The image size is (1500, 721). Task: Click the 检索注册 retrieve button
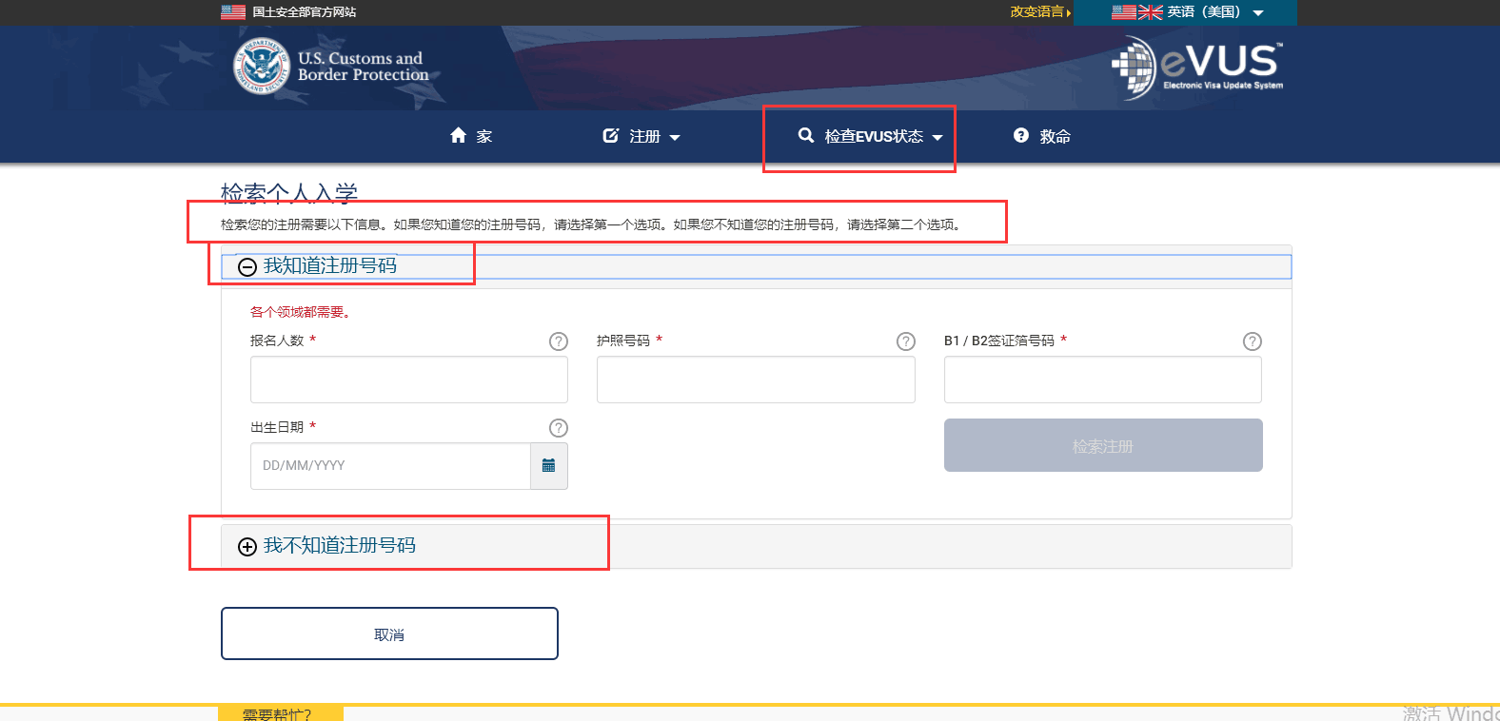(1103, 445)
